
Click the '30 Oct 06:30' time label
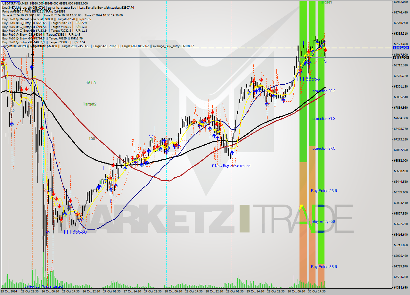coord(296,291)
